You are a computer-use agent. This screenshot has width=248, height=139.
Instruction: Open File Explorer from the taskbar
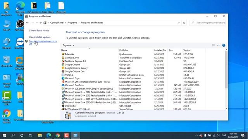(40, 136)
